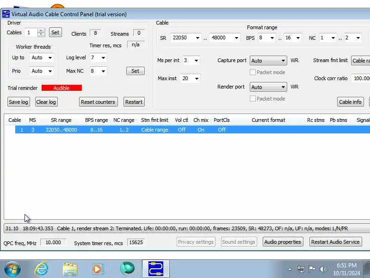
Task: Click the Cables count spinner arrows
Action: [x=41, y=32]
